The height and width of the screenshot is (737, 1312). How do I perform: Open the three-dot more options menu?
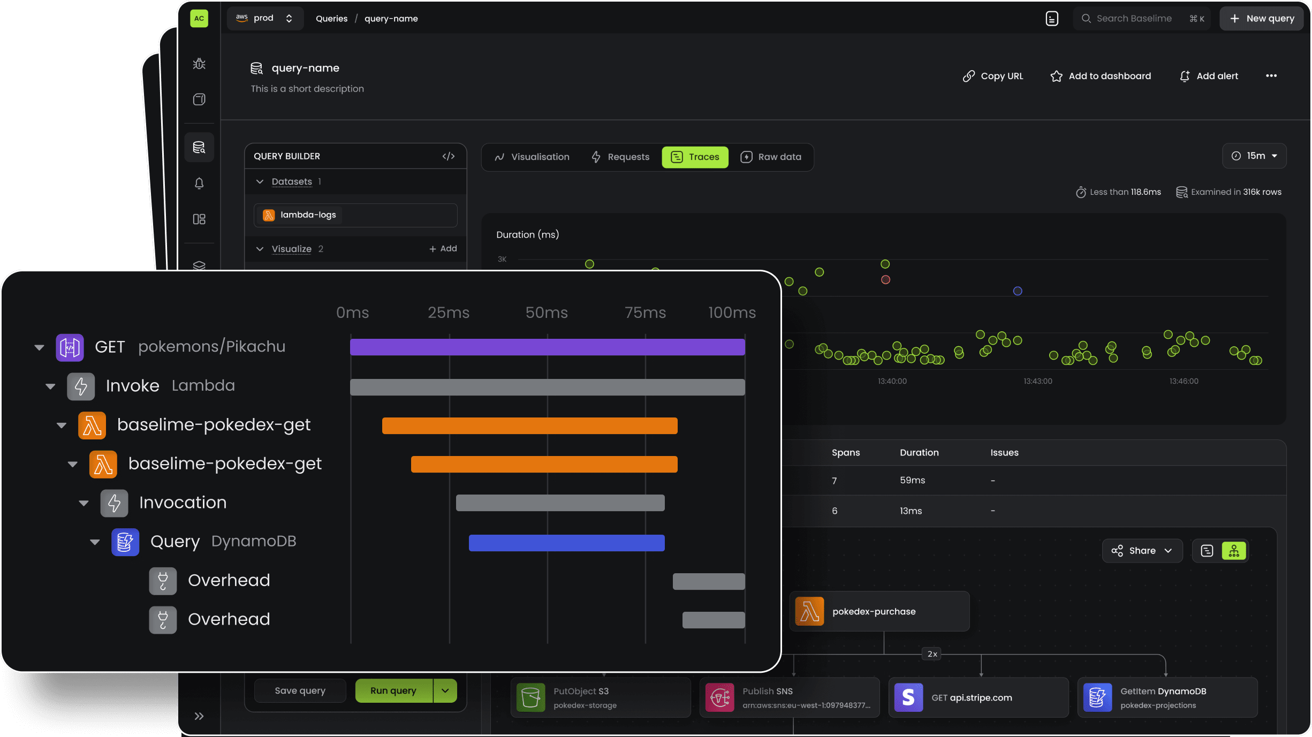point(1271,75)
